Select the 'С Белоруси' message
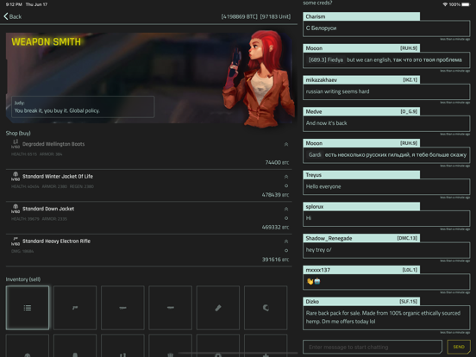 (x=386, y=28)
